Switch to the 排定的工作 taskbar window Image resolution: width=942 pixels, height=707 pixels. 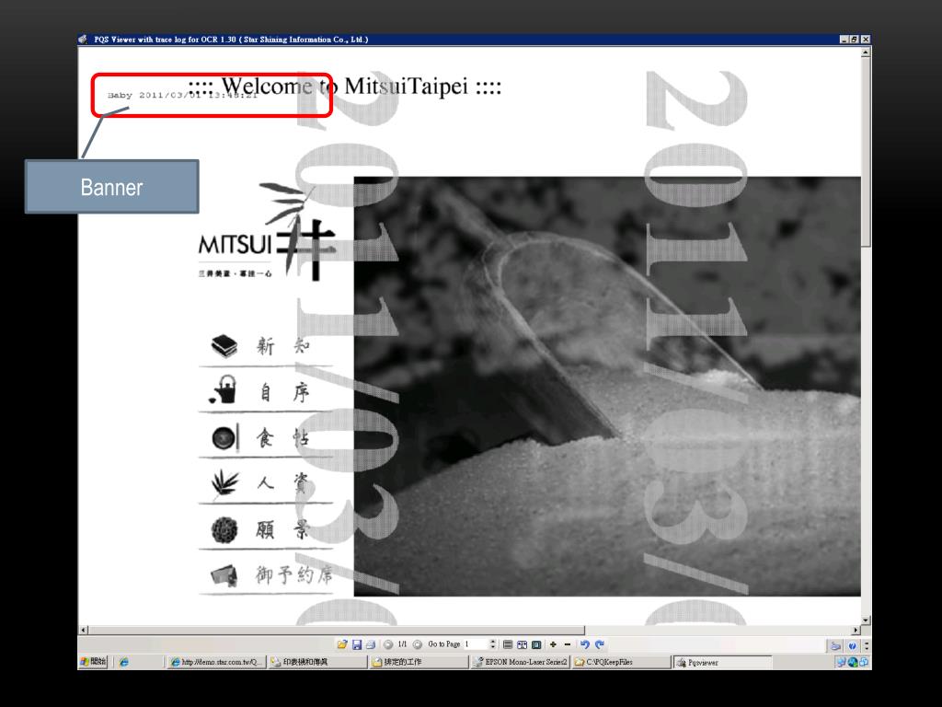[419, 662]
